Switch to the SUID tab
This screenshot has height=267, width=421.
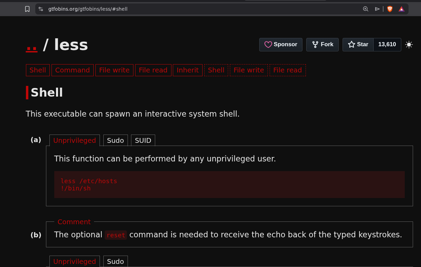(x=143, y=140)
